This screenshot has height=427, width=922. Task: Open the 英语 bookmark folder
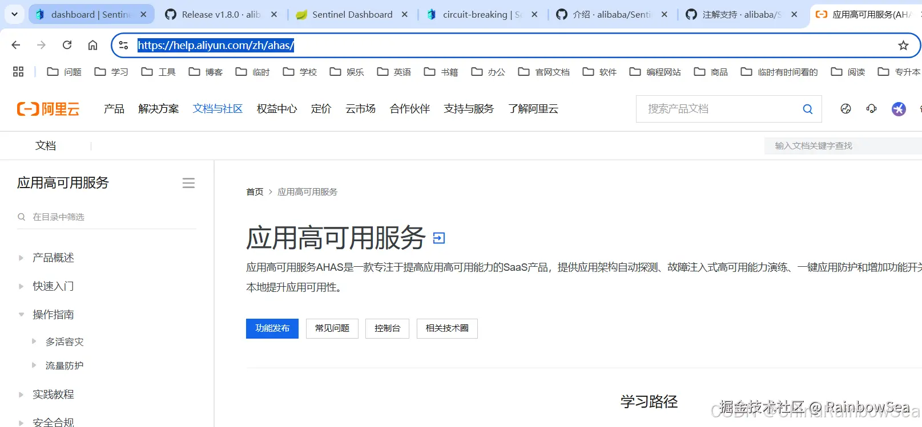point(394,72)
